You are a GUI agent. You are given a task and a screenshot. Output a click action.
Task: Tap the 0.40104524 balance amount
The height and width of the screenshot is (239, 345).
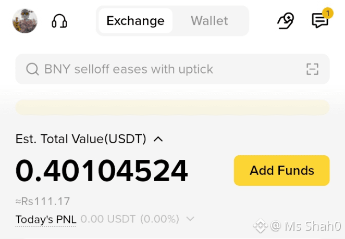[x=102, y=171]
